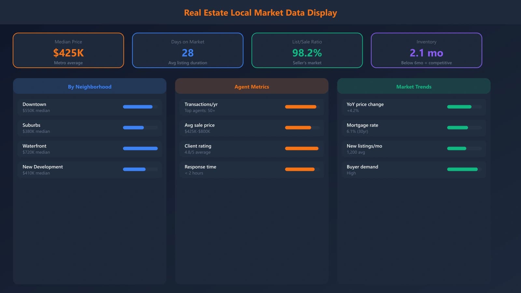The image size is (521, 293).
Task: Open the Avg sale price metric
Action: [x=252, y=128]
